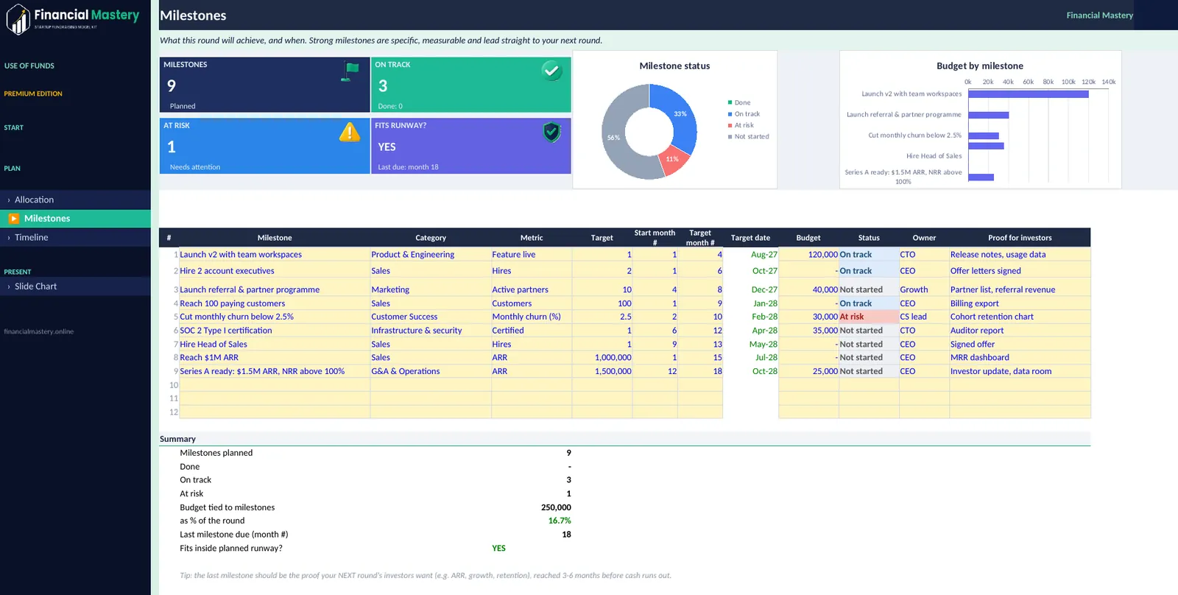Click the green flag icon on Milestones card

(350, 71)
